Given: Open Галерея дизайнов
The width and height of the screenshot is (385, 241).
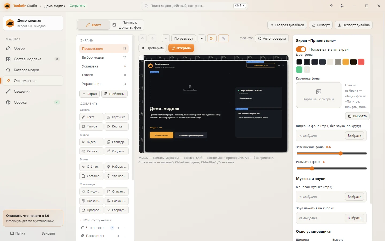Looking at the screenshot, I should click(287, 25).
